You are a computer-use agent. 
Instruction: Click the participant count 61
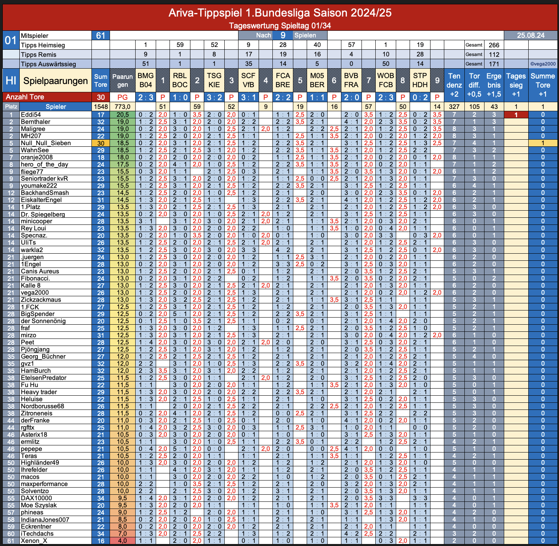tap(101, 36)
